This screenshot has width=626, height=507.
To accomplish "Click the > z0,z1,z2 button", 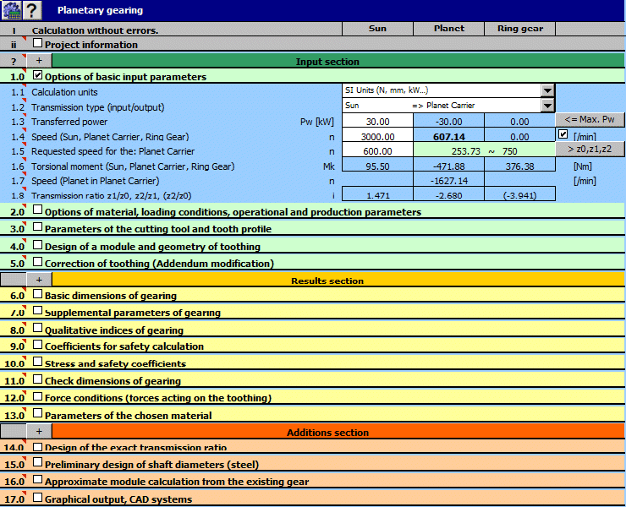I will (590, 150).
